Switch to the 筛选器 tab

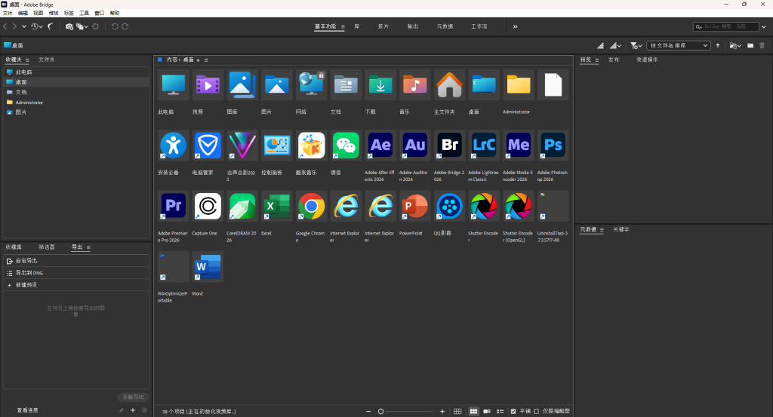[x=47, y=247]
